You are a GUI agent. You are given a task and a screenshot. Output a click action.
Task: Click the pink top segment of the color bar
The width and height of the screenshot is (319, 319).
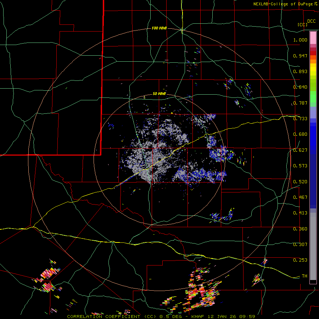coord(313,38)
